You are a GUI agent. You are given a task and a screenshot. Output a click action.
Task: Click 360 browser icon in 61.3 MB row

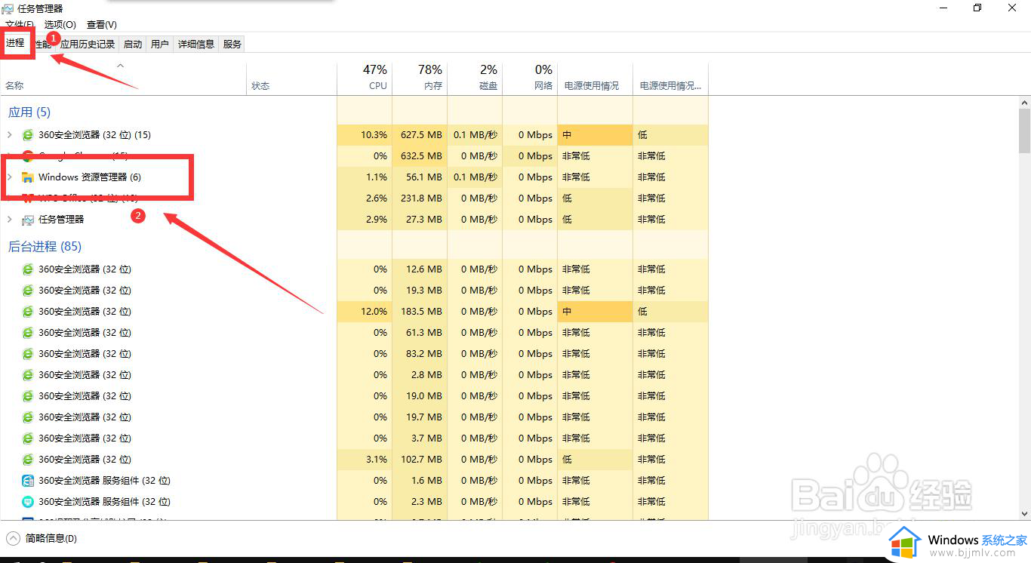coord(28,333)
